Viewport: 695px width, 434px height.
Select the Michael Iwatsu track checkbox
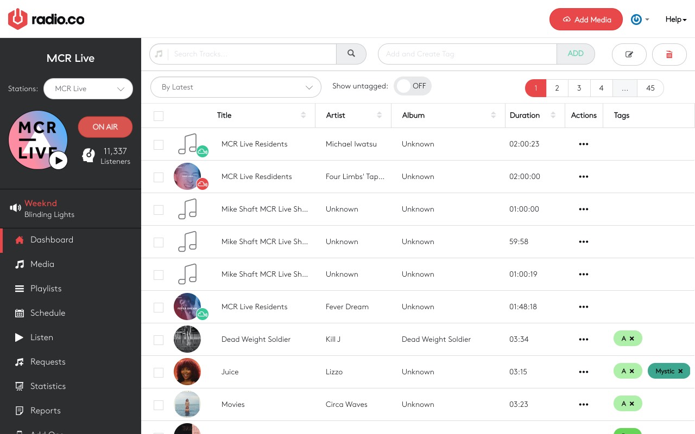click(159, 145)
